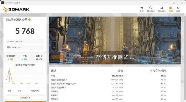Click the 在线比较结果 button
186x102 pixels.
tap(25, 98)
